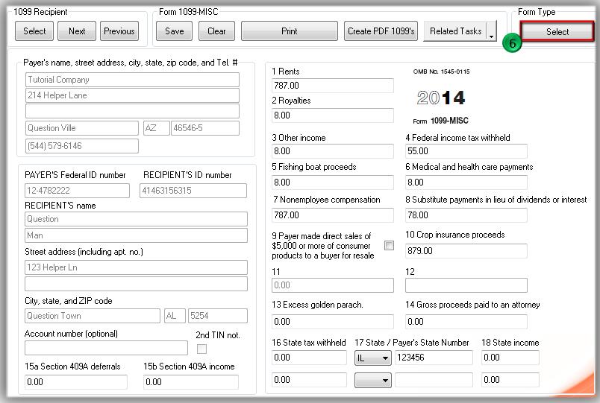The width and height of the screenshot is (600, 403).
Task: Click Select under 1099 Recipient
Action: point(34,31)
